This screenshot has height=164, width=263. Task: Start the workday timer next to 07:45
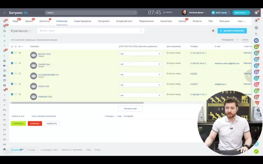click(168, 12)
